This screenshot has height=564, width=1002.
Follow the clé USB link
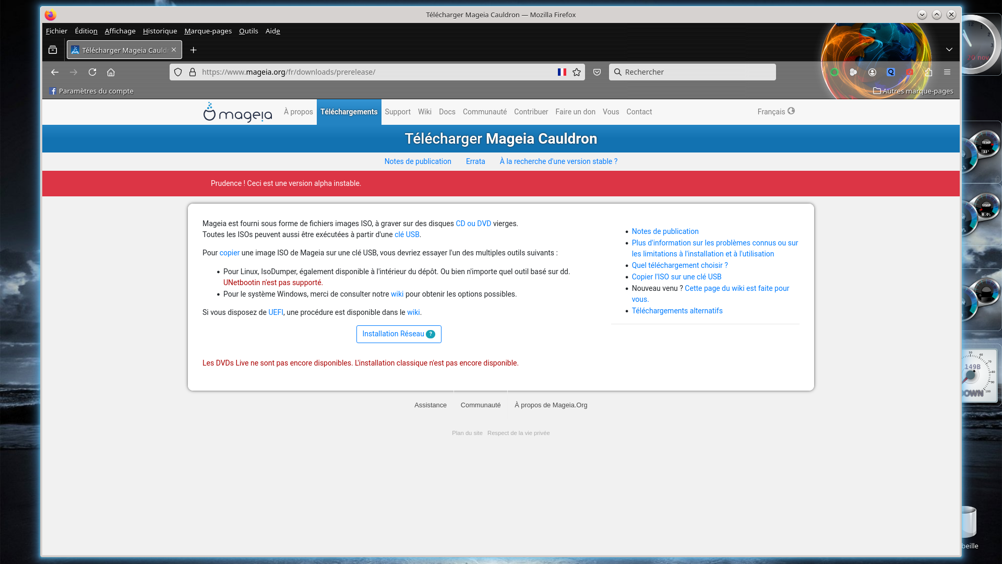(407, 234)
